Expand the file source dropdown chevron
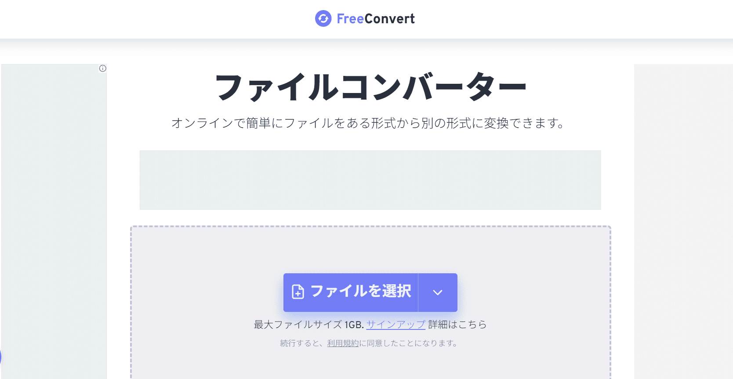The image size is (733, 379). (x=438, y=293)
